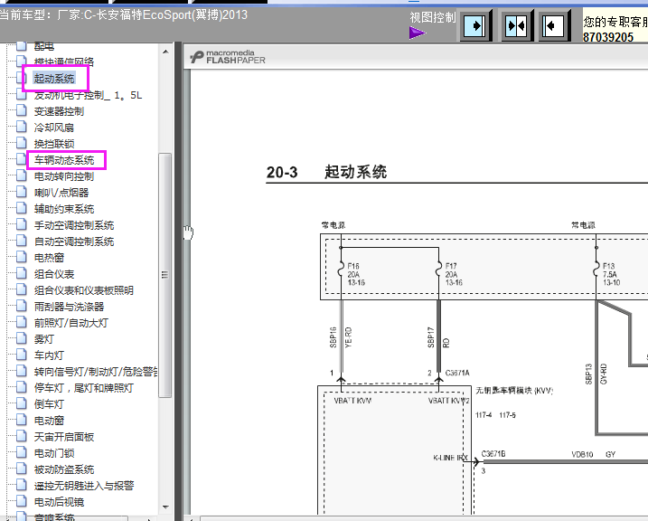Click the expand-left view control button
Screen dimensions: 648x521
click(554, 26)
